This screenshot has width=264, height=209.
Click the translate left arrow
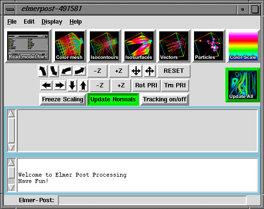pyautogui.click(x=46, y=85)
